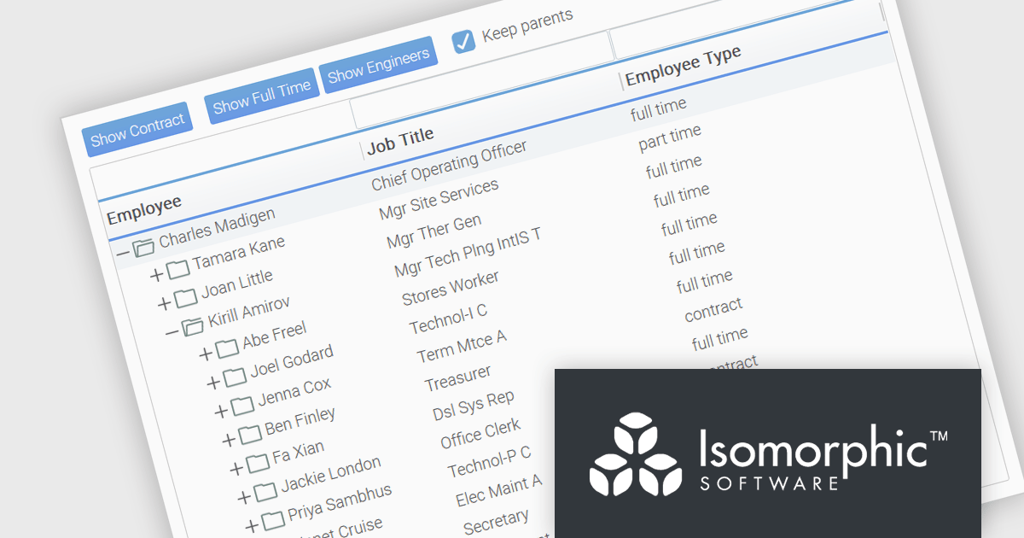The image size is (1024, 538).
Task: Click the Mgr Ther Gen cell
Action: [434, 231]
